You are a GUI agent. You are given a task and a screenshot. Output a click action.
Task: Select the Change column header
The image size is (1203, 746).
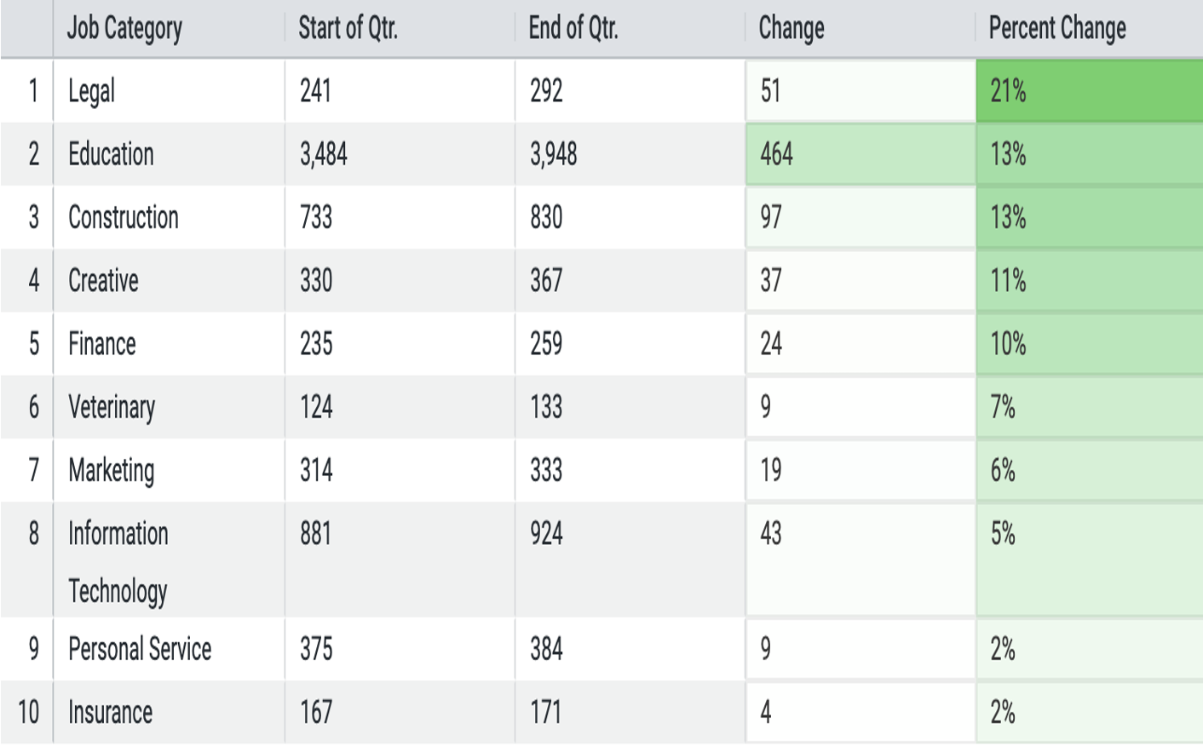coord(860,28)
